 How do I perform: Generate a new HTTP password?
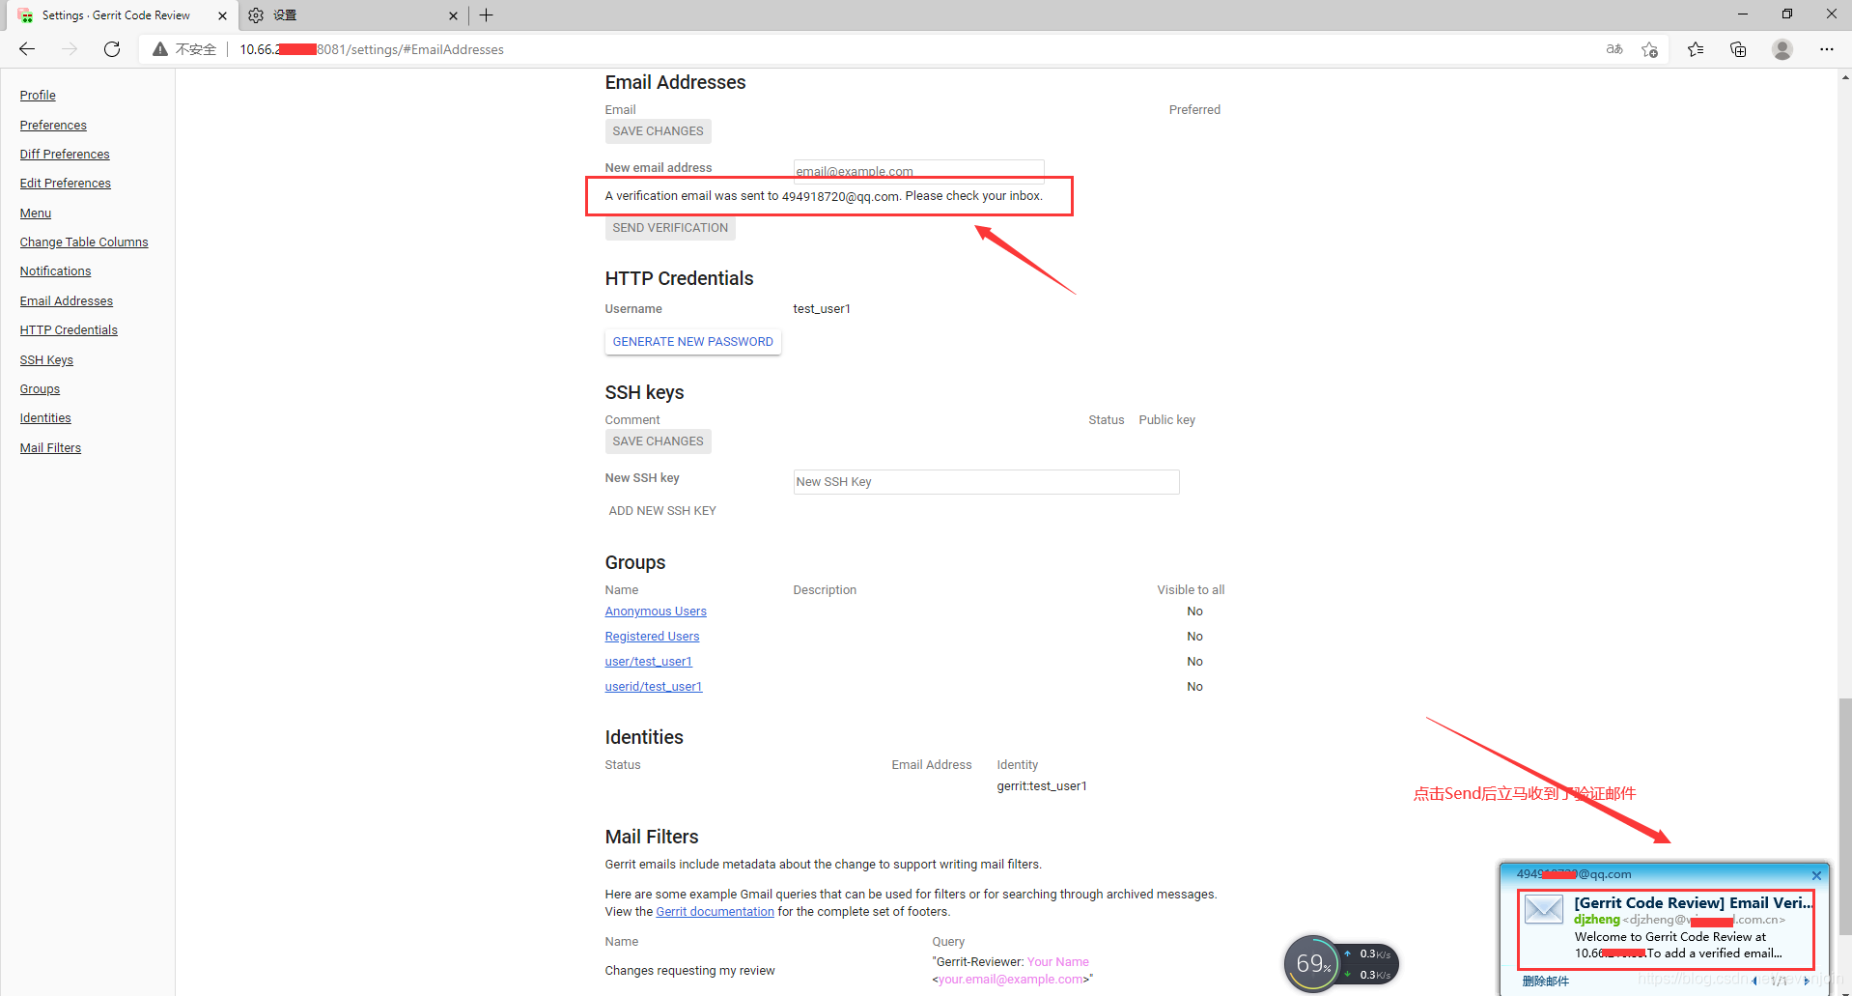coord(692,342)
